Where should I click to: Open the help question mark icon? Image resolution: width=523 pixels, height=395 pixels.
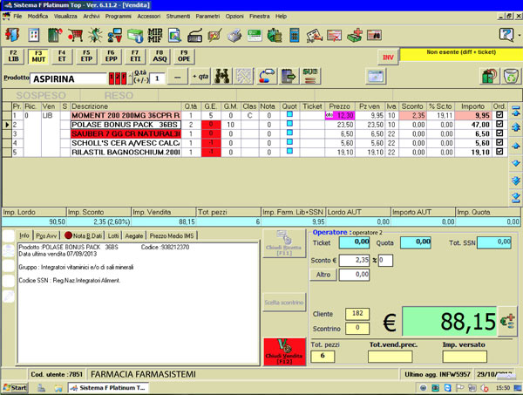coord(506,35)
